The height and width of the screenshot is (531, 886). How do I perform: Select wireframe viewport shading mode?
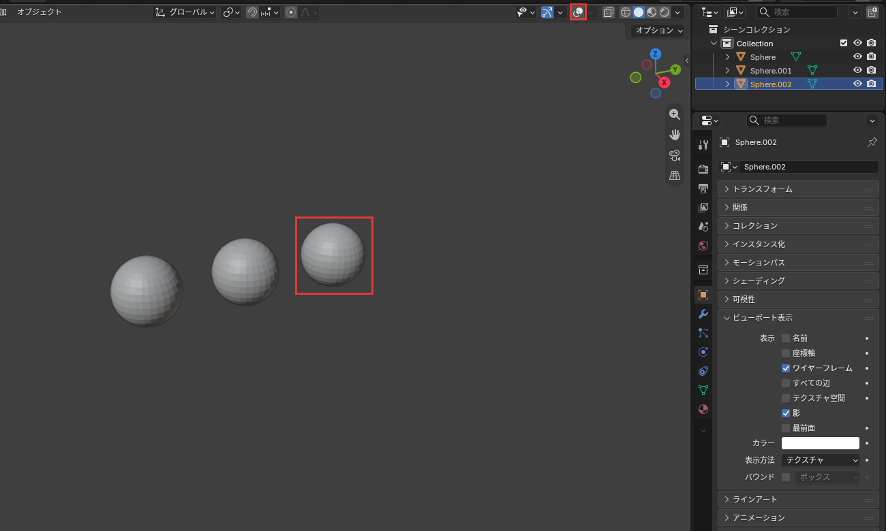click(625, 12)
